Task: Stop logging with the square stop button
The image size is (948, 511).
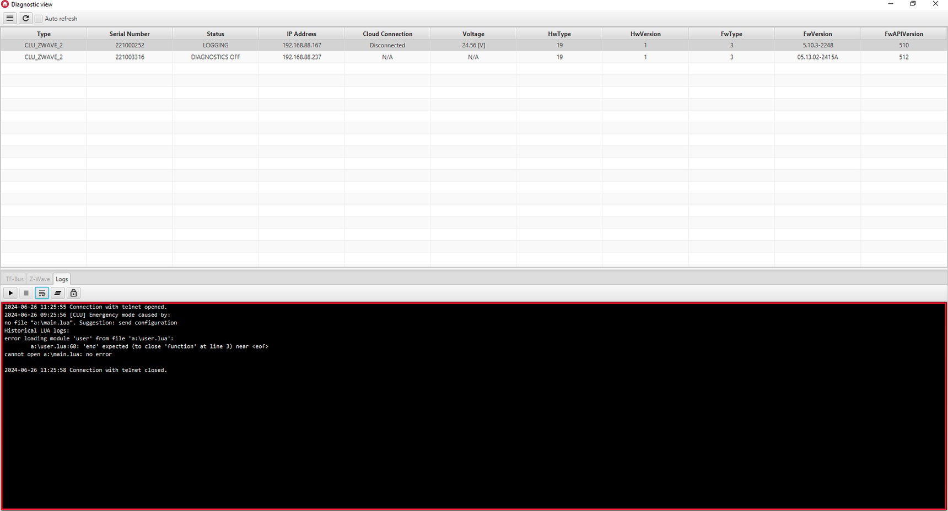Action: (26, 293)
